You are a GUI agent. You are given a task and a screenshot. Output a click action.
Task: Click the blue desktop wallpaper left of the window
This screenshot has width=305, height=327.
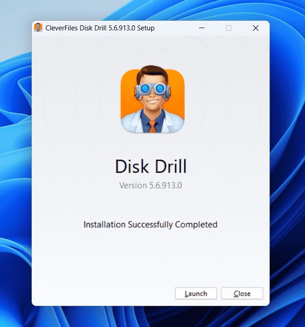(16, 167)
